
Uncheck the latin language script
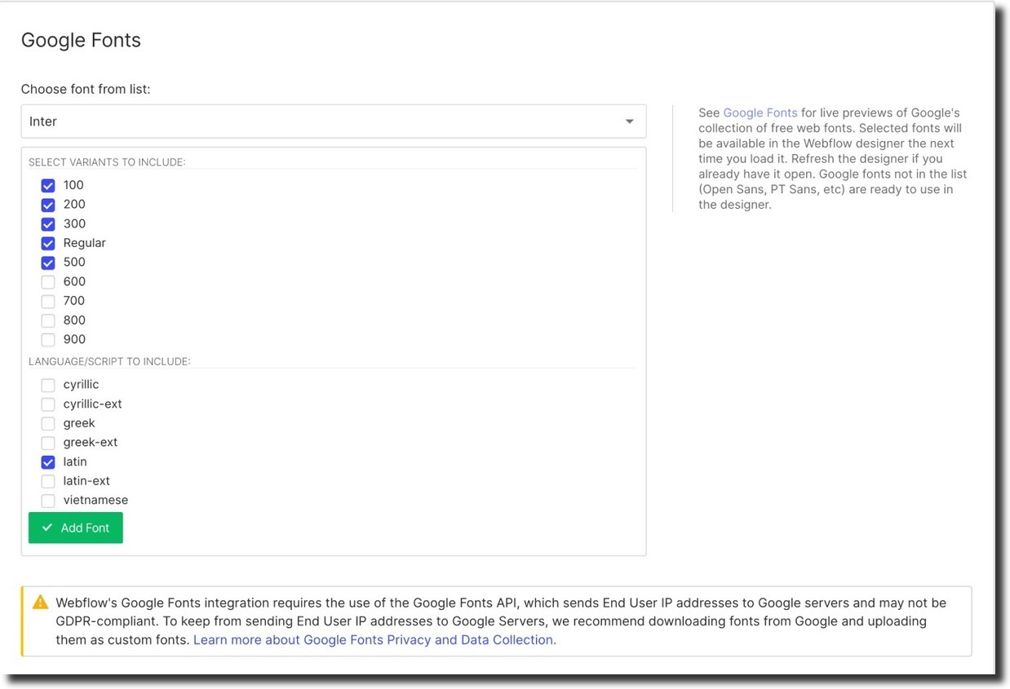click(47, 462)
